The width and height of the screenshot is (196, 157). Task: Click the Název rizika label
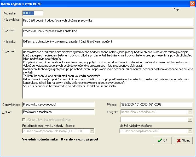(11, 20)
